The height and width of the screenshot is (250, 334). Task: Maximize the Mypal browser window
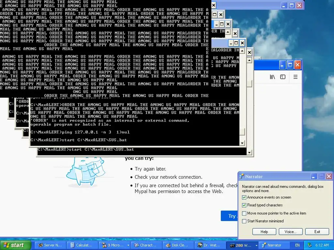(x=290, y=65)
